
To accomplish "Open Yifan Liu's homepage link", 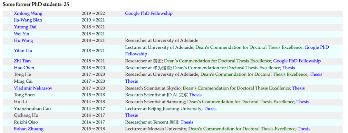I will click(x=23, y=51).
